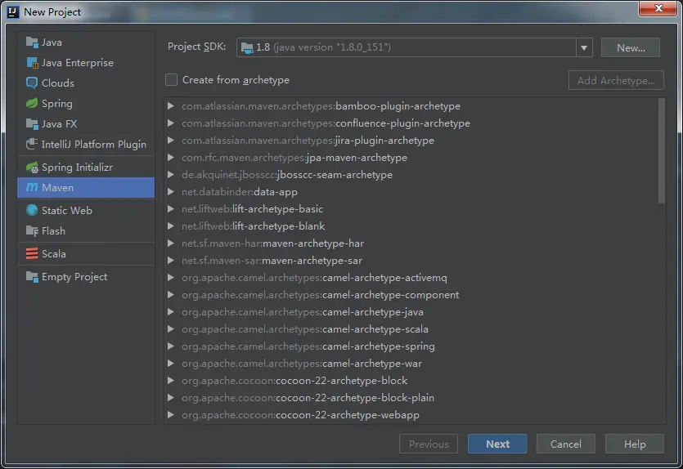Click the Maven 'm' icon
This screenshot has width=683, height=469.
click(x=32, y=187)
